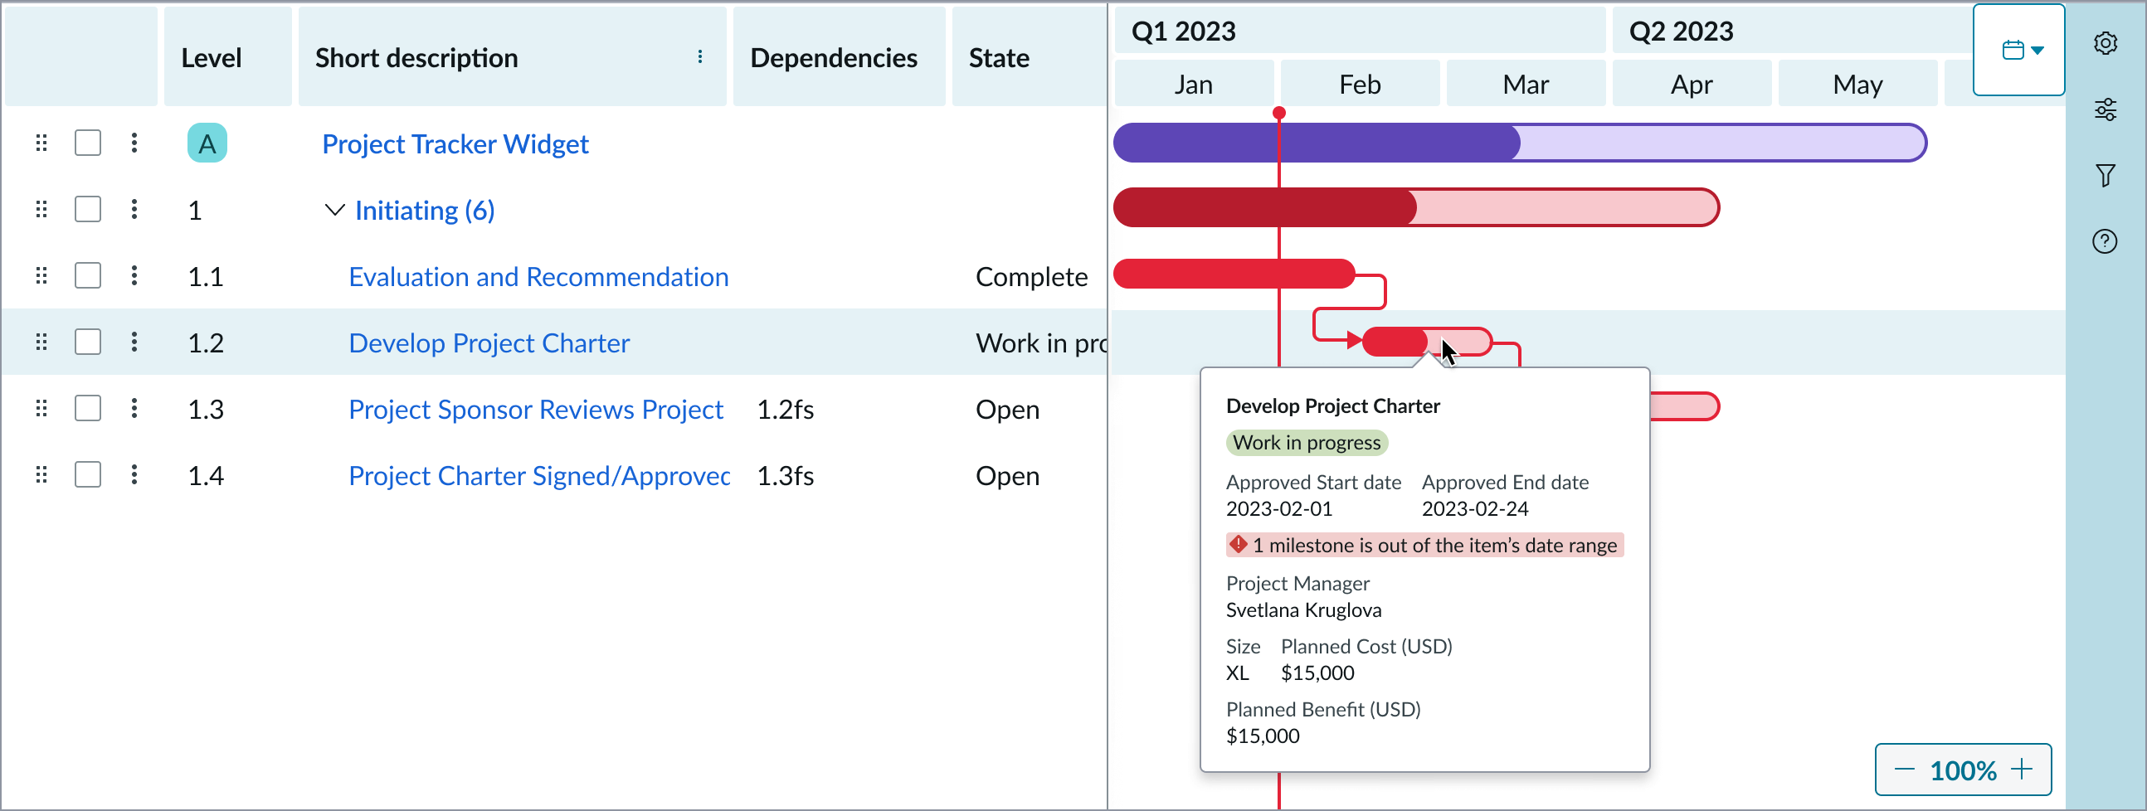Open the Short description column options menu
This screenshot has height=811, width=2147.
point(700,56)
